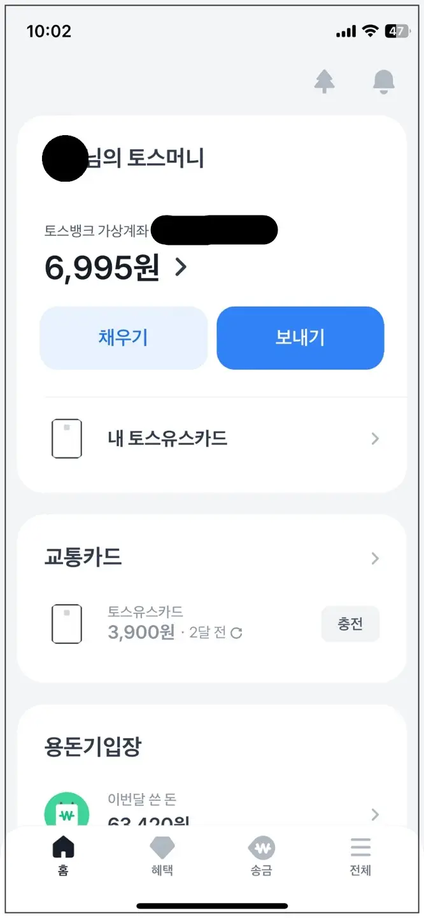Tap the 교통카드 card thumbnail icon
424x918 pixels.
66,624
